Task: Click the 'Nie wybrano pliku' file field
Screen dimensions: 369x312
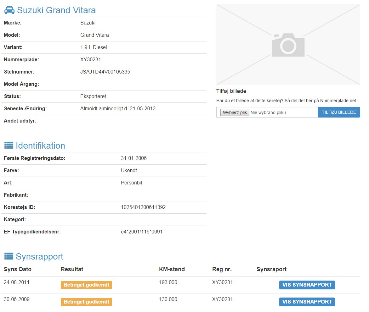Action: [268, 112]
